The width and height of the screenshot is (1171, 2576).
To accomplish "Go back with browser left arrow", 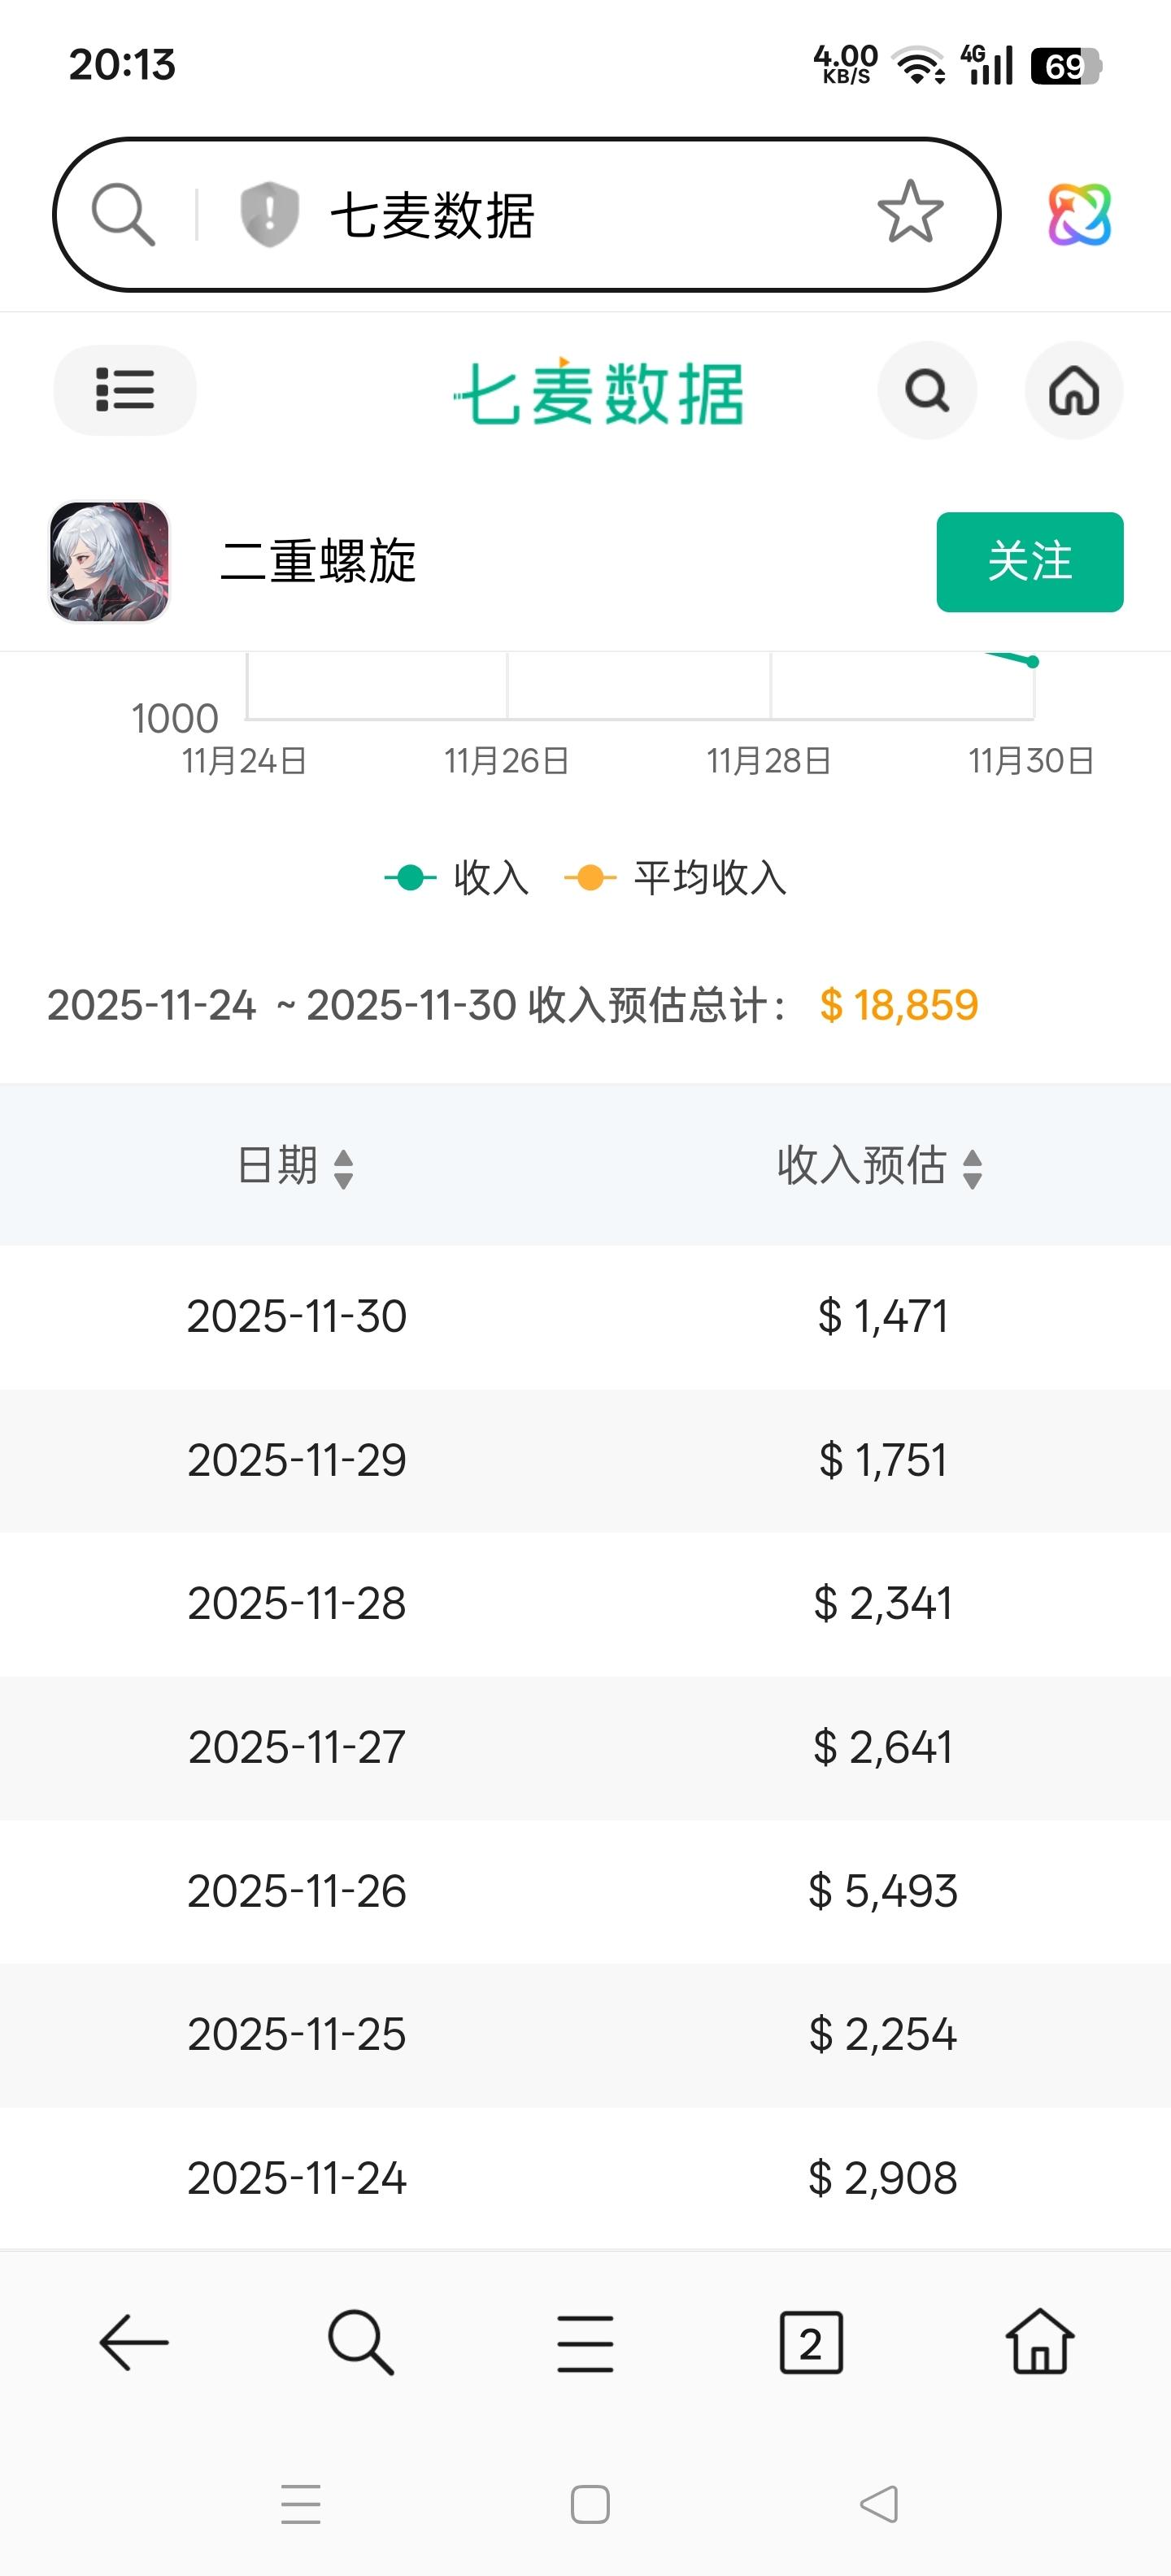I will [x=134, y=2342].
